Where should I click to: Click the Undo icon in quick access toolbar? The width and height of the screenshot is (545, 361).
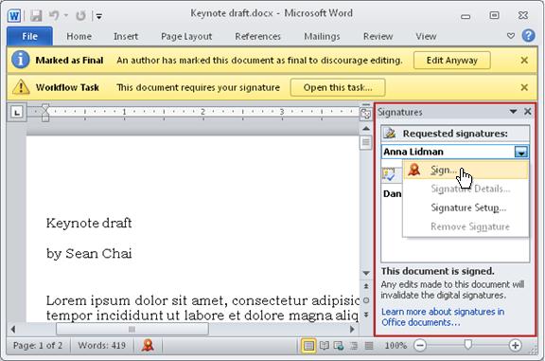[54, 16]
